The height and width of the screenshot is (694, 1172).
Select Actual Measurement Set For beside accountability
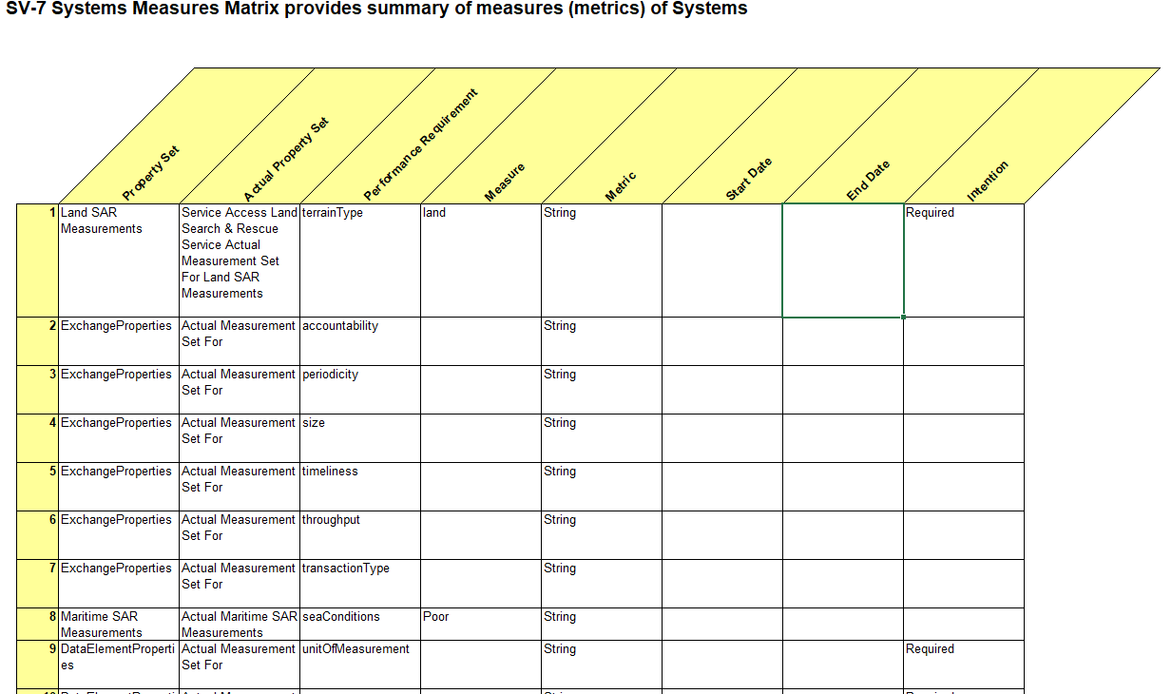coord(240,341)
